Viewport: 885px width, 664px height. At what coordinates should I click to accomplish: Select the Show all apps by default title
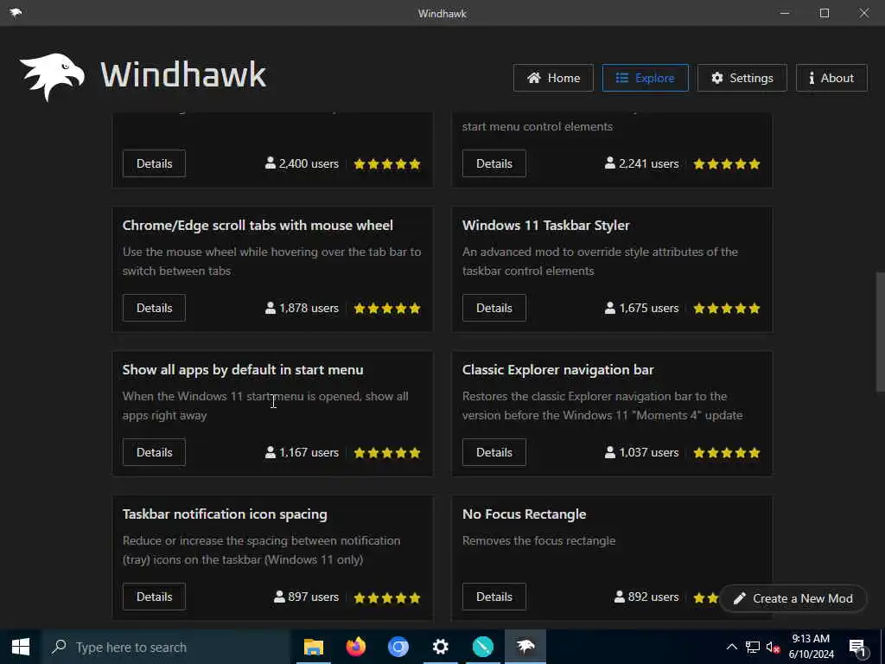tap(243, 370)
